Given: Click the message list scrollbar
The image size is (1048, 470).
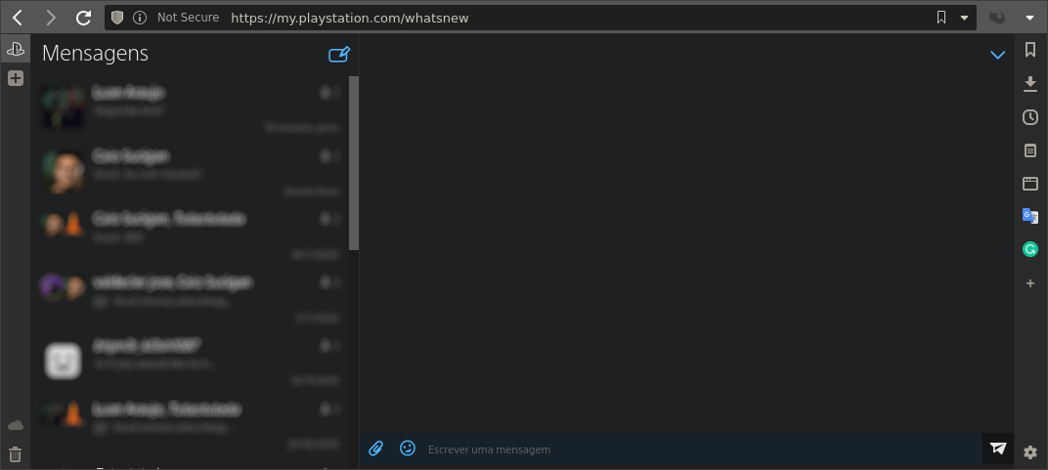Looking at the screenshot, I should click(354, 163).
